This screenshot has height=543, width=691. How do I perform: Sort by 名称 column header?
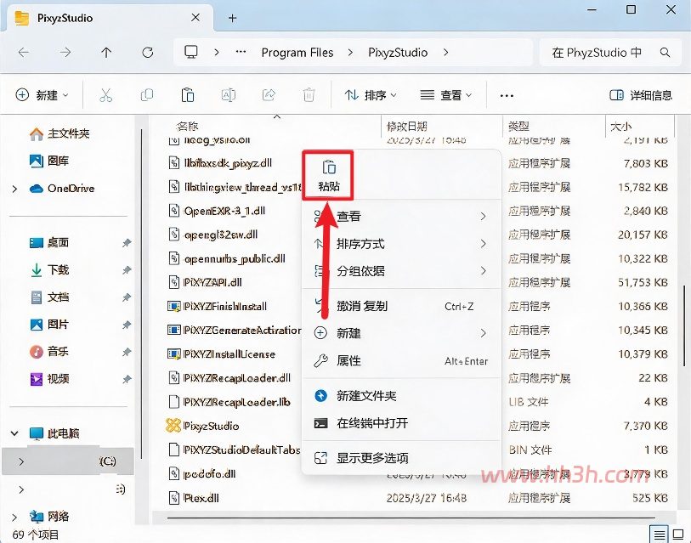click(187, 127)
